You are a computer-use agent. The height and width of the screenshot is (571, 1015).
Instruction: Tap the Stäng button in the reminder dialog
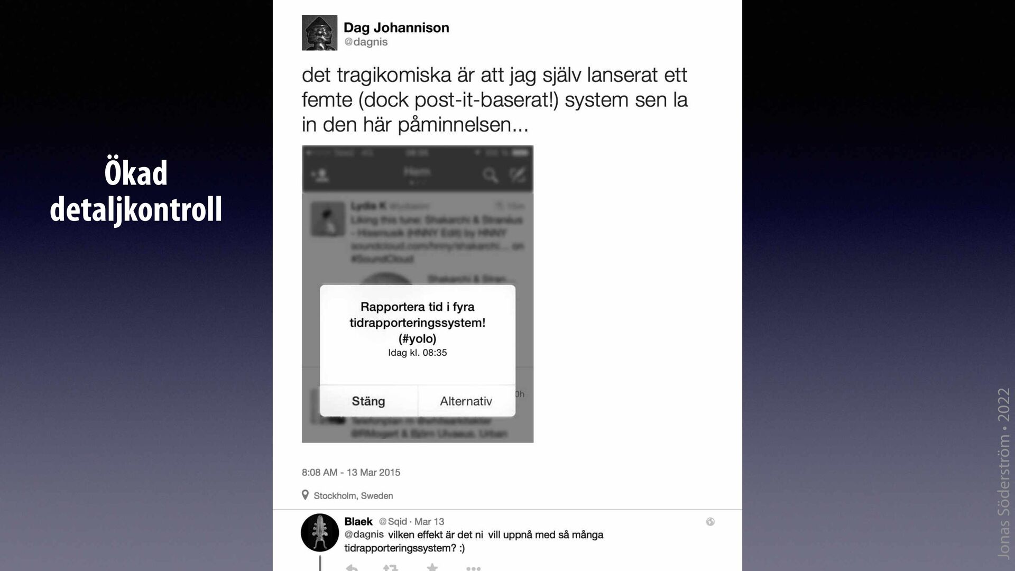368,401
